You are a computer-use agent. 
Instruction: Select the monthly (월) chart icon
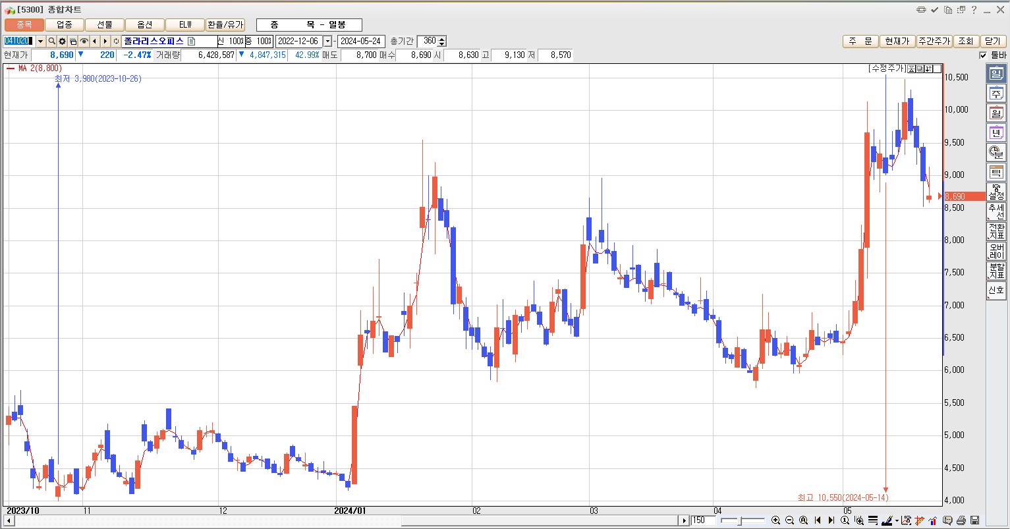pos(996,114)
